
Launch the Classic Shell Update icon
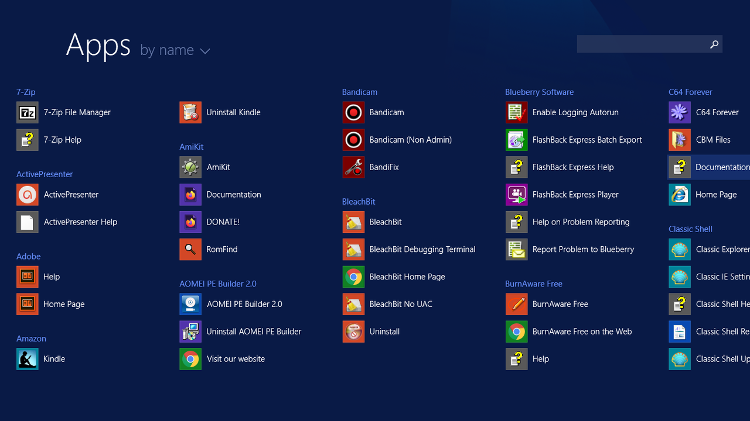[680, 359]
